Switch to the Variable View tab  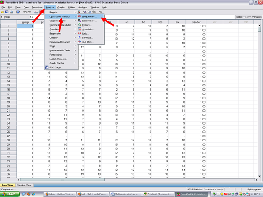[x=25, y=185]
